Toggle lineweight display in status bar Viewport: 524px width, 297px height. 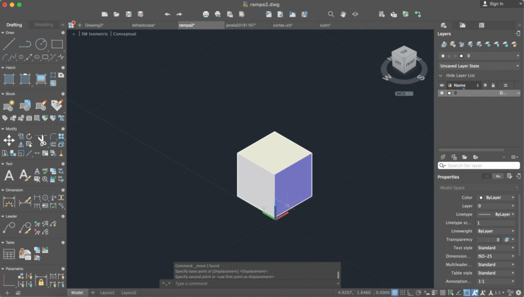434,292
